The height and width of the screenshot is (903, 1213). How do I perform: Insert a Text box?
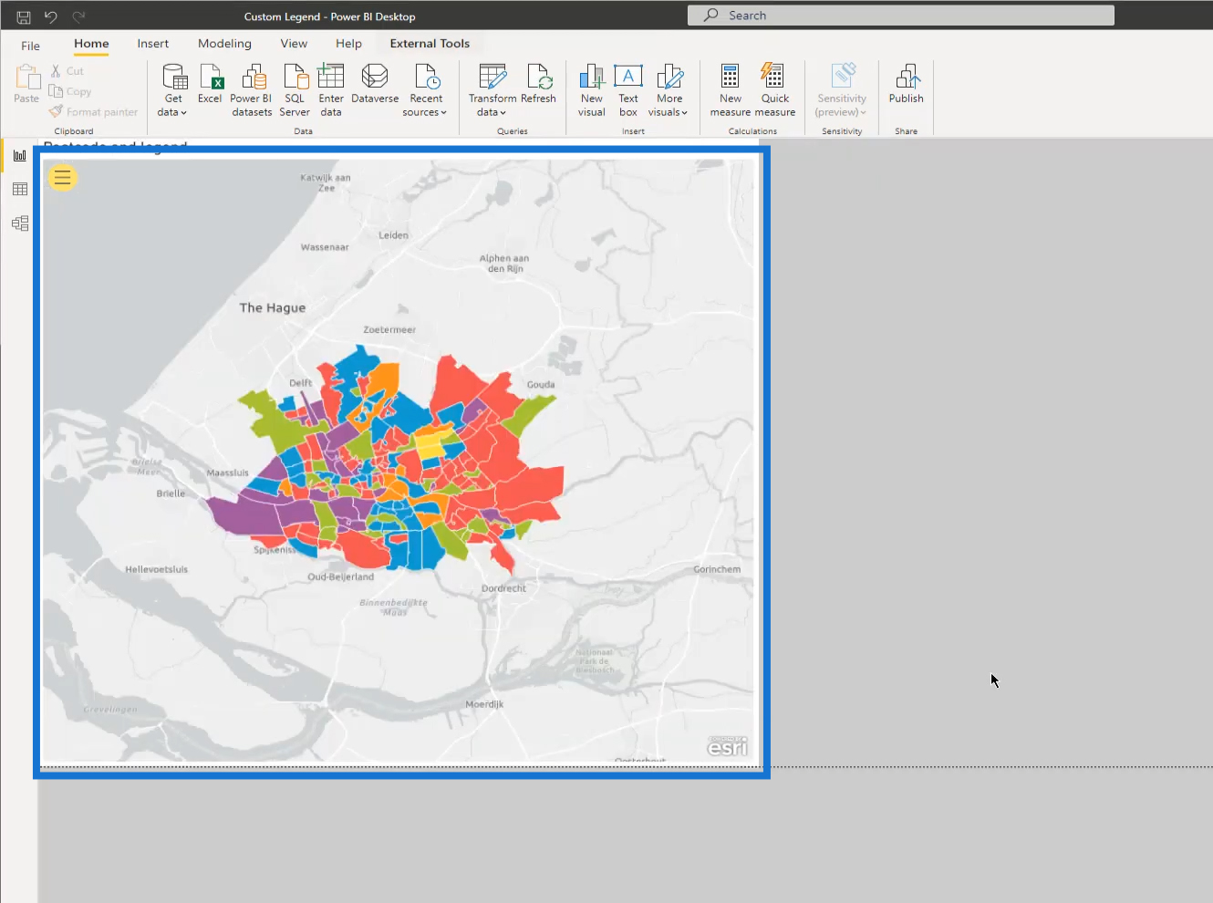(x=628, y=90)
